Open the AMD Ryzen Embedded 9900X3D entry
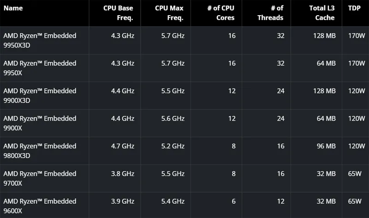The height and width of the screenshot is (218, 369). [x=40, y=95]
